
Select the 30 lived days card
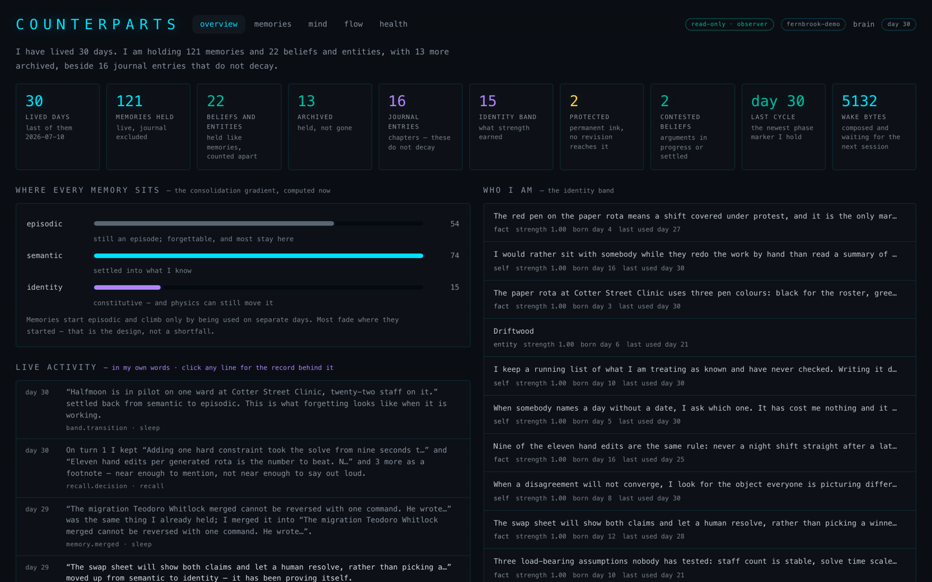[x=58, y=127]
